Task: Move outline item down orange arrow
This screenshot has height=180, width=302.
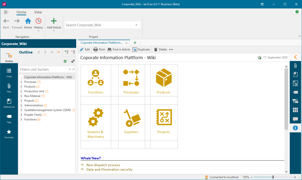Action: 59,52
